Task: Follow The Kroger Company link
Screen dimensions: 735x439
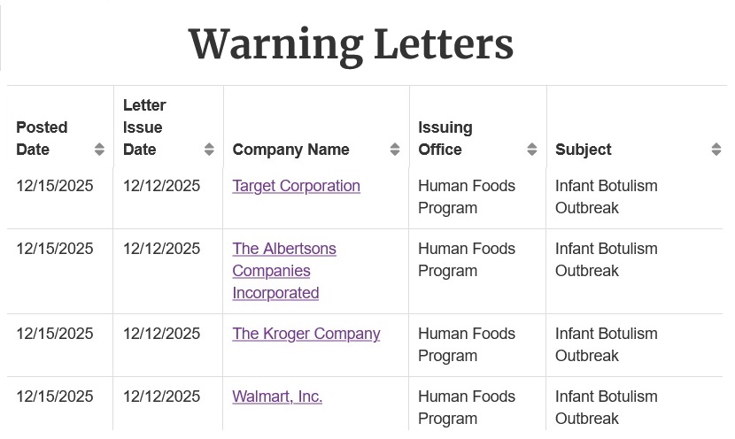Action: (x=306, y=334)
